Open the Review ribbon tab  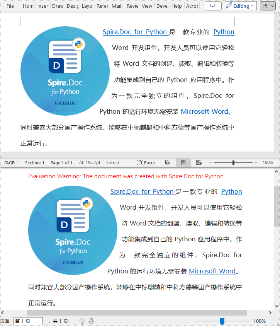(x=132, y=6)
